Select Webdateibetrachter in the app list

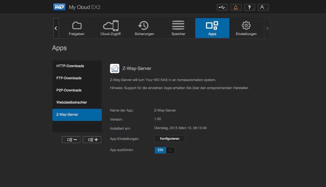coord(77,102)
